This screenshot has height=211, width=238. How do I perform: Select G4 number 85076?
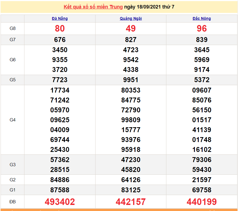pyautogui.click(x=202, y=100)
